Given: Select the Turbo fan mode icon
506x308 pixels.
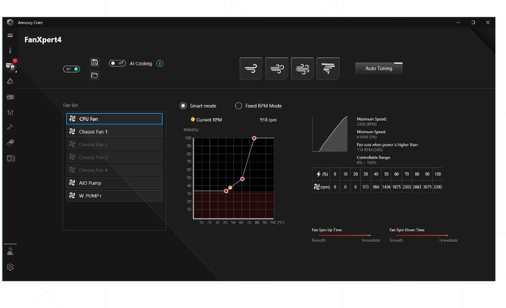Looking at the screenshot, I should 302,68.
